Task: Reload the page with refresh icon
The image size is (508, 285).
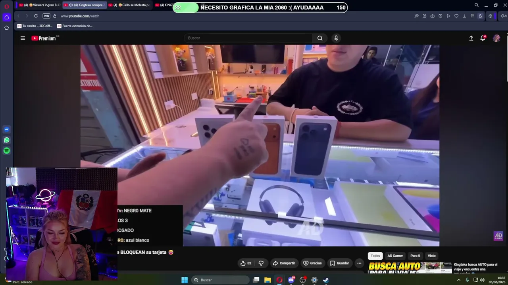Action: [36, 16]
